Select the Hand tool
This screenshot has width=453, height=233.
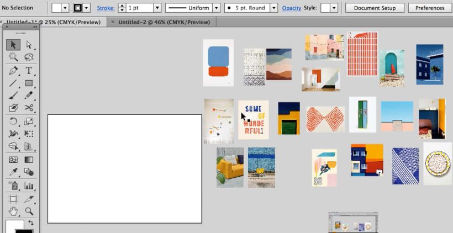tap(13, 211)
